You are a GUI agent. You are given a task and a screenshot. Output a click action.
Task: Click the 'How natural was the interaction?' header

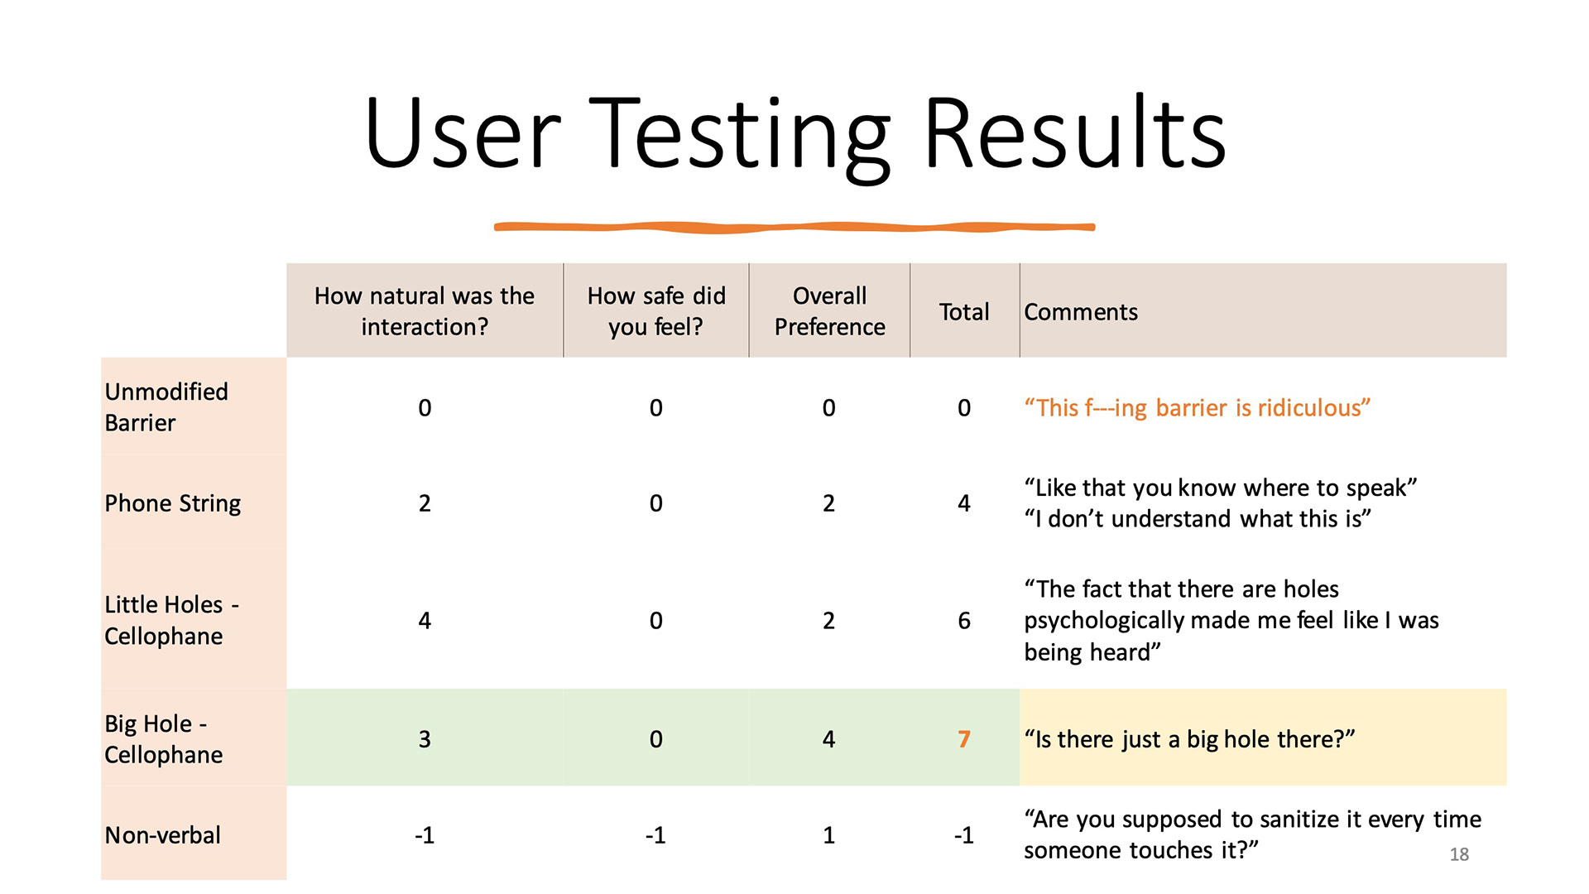click(x=425, y=311)
